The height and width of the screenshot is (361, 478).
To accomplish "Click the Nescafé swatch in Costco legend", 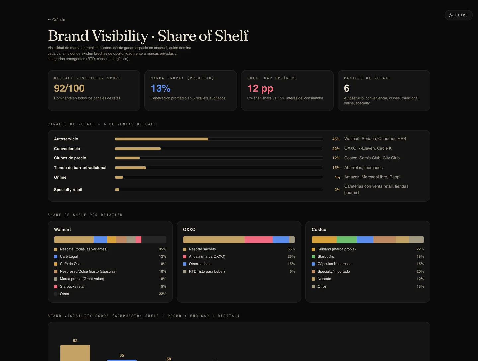I will (313, 279).
